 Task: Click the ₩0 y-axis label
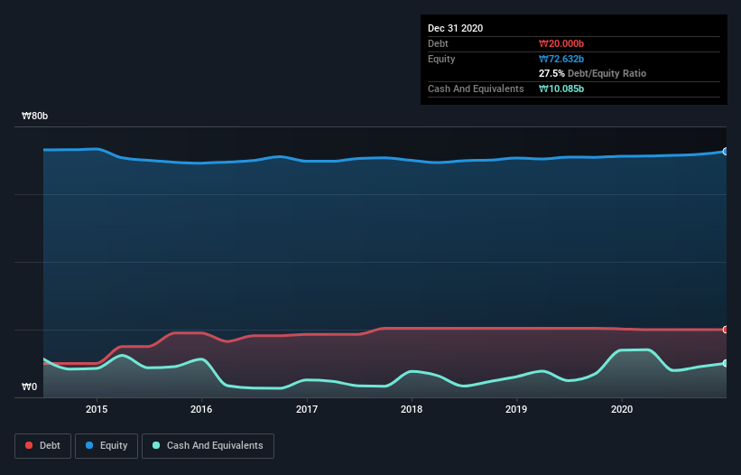point(29,387)
